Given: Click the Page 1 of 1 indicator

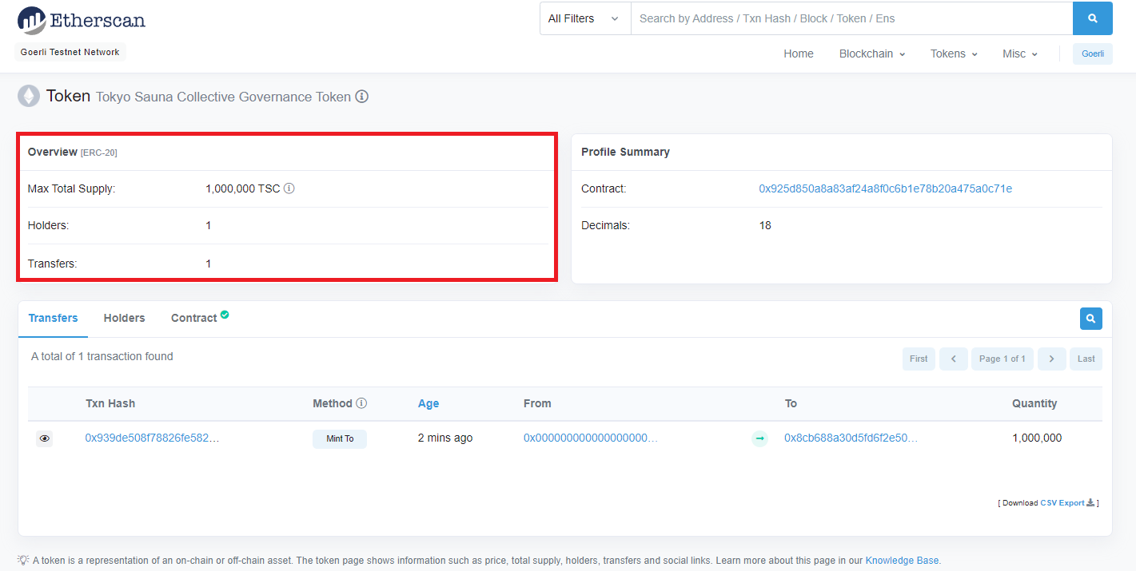Looking at the screenshot, I should 1002,359.
